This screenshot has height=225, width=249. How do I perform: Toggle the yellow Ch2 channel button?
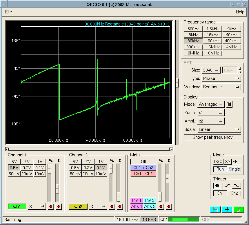[x=78, y=206]
